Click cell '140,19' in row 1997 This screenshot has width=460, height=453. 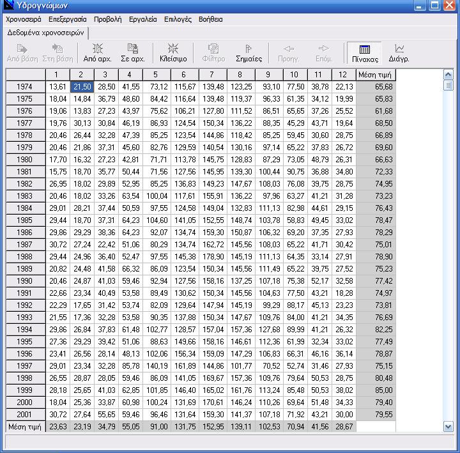(x=157, y=366)
